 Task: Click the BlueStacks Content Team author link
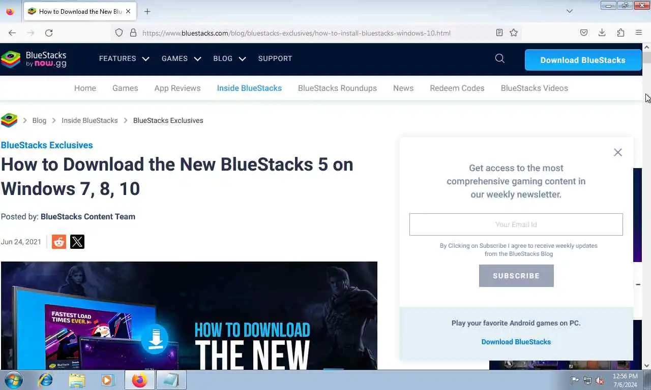pos(88,216)
